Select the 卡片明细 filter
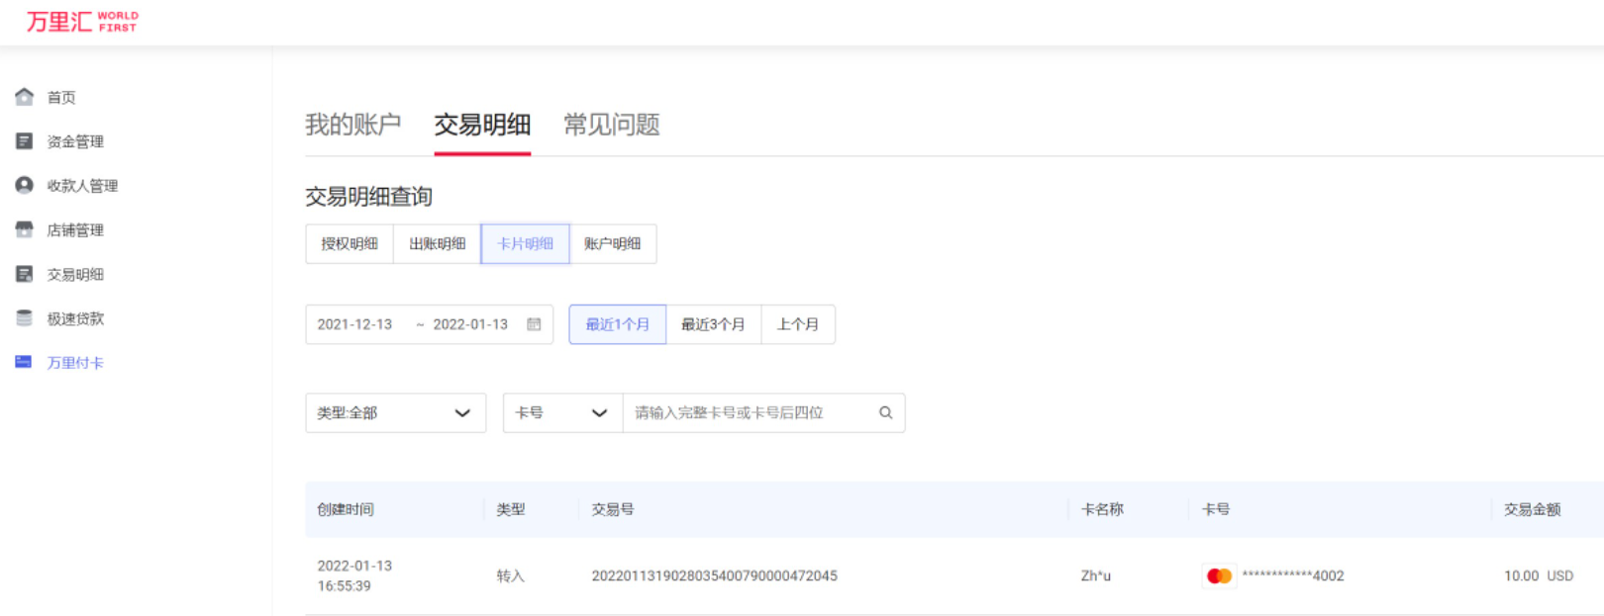Screen dimensions: 1604x616 pos(525,244)
